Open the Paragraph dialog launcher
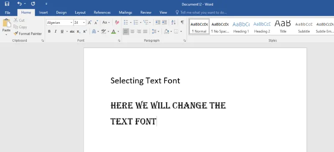Image resolution: width=334 pixels, height=152 pixels. [185, 41]
